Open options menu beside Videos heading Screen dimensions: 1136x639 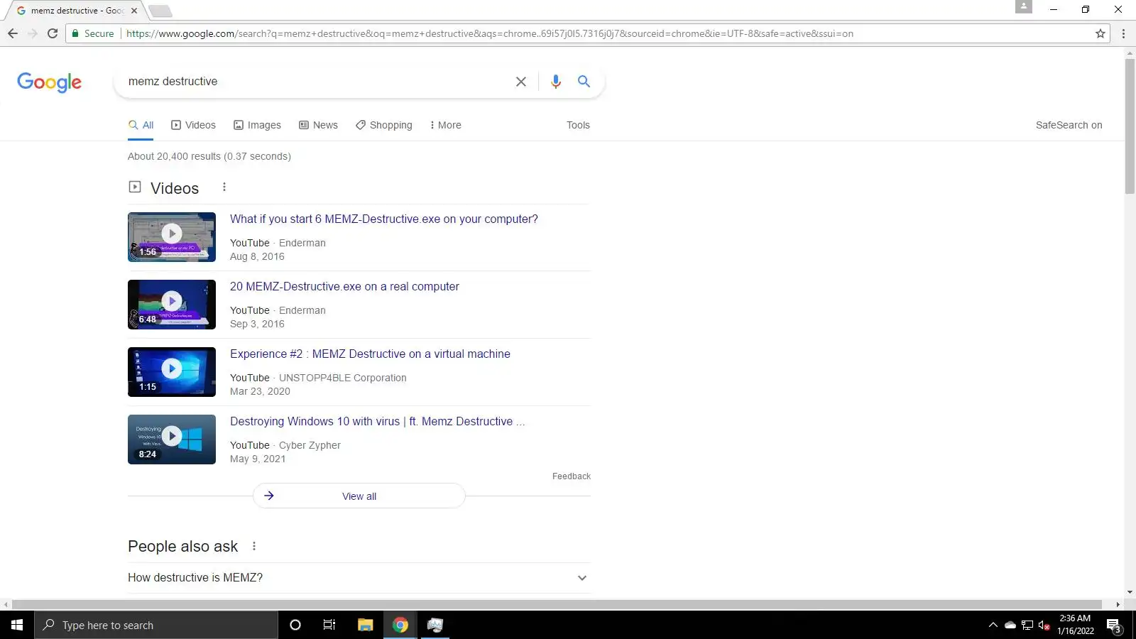coord(224,187)
